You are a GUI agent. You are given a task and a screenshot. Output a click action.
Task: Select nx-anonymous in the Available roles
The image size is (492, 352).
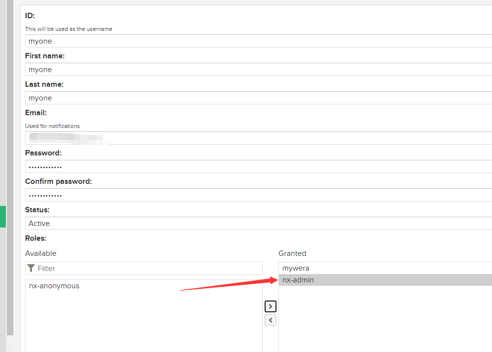coord(54,286)
